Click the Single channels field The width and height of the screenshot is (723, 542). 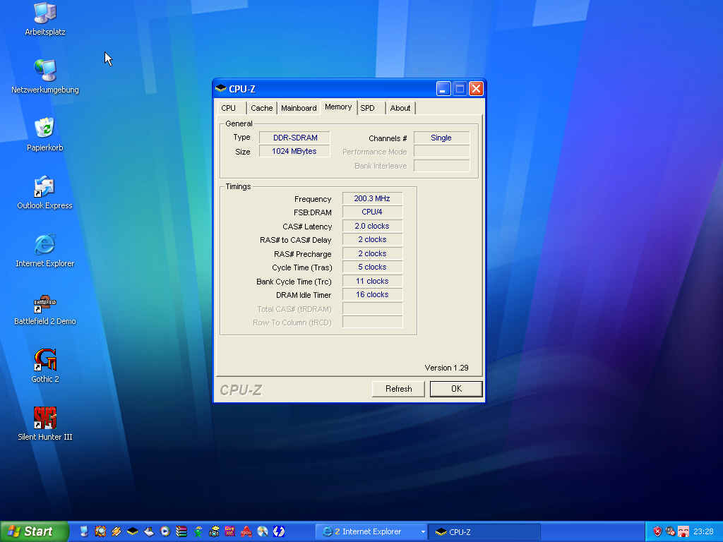[x=441, y=138]
